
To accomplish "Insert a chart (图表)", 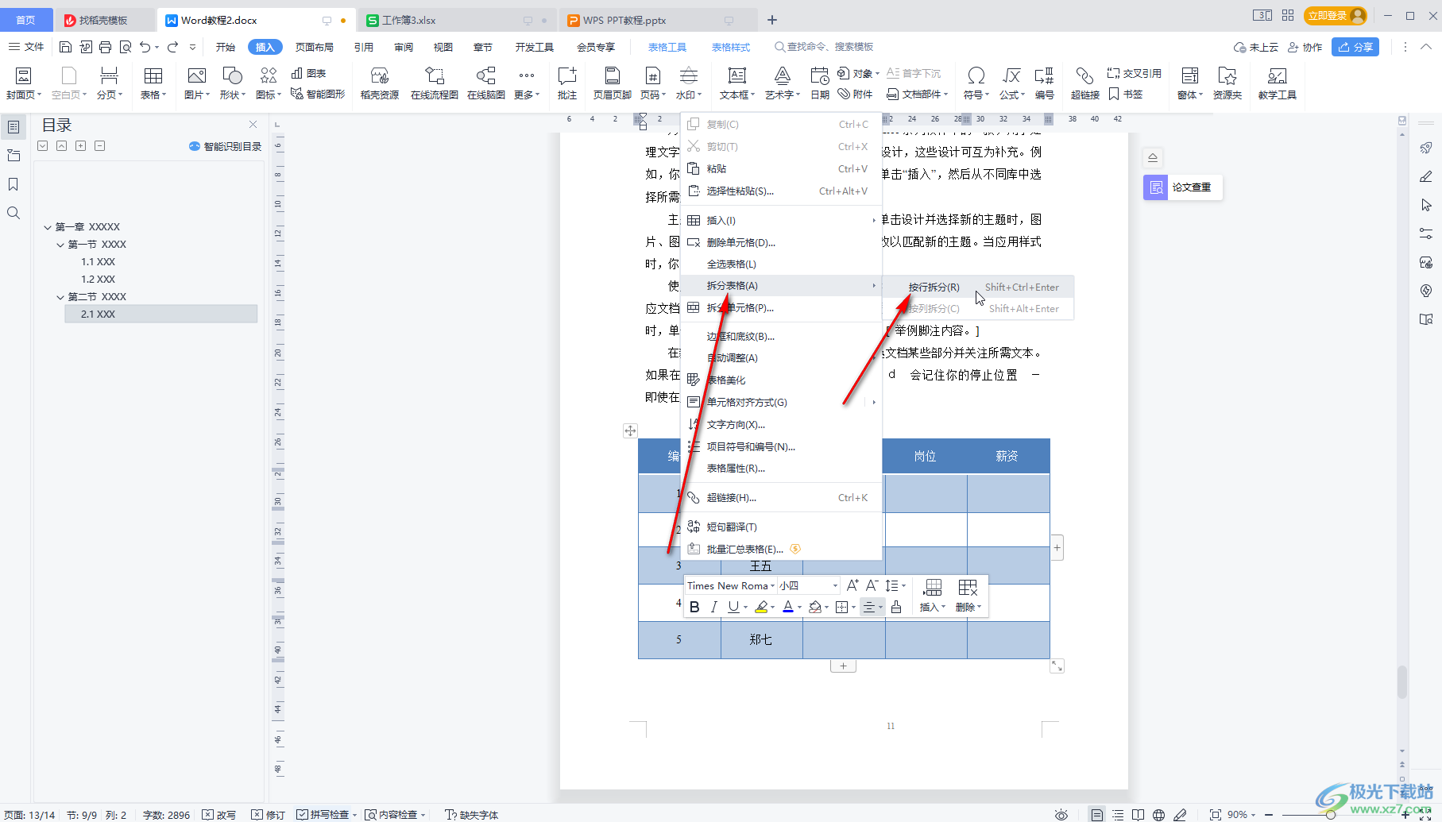I will point(309,73).
